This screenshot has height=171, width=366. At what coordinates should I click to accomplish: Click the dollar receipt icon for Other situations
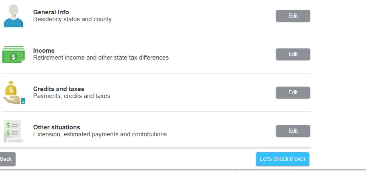click(x=13, y=131)
